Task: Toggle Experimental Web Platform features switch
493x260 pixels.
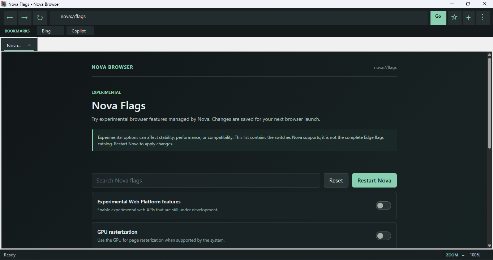Action: pyautogui.click(x=383, y=206)
